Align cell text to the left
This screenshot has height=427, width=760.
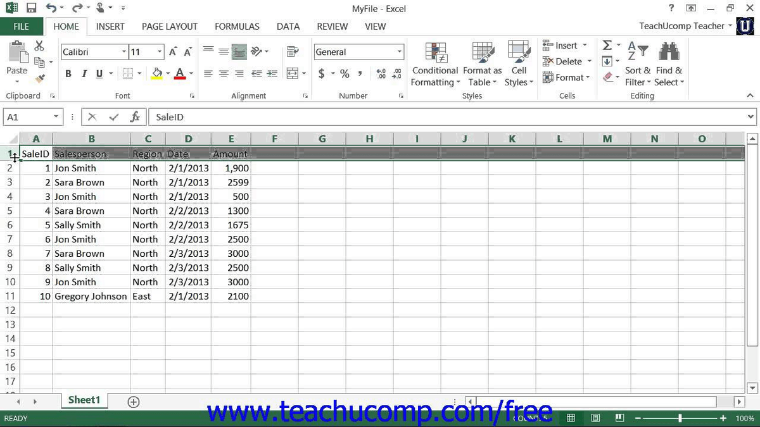click(208, 73)
